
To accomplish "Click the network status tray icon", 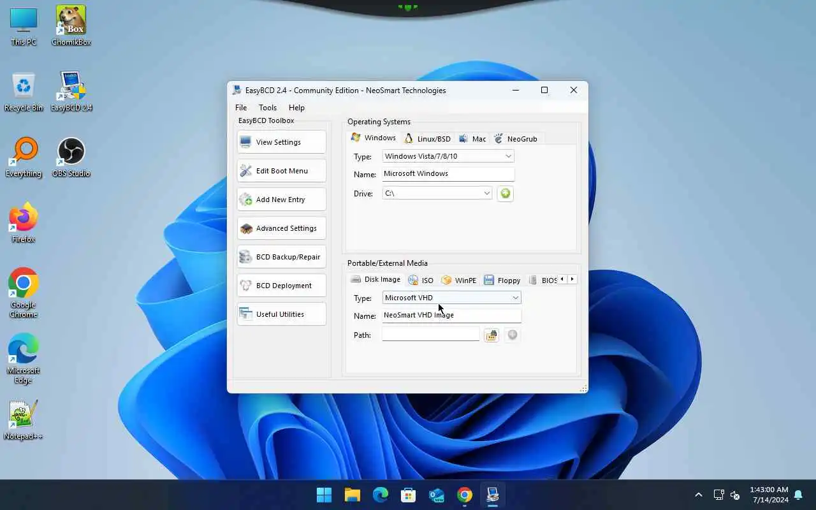I will tap(718, 495).
